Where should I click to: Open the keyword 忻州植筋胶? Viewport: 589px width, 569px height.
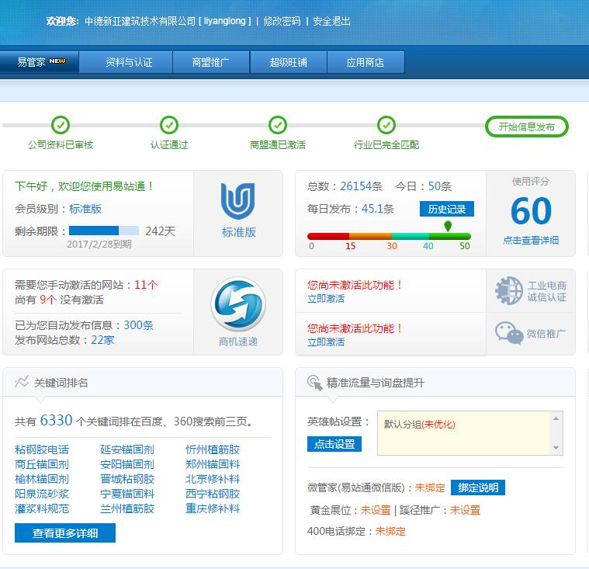pyautogui.click(x=213, y=449)
